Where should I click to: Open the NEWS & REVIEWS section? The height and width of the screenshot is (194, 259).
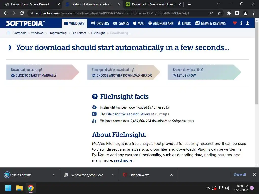pos(210,23)
